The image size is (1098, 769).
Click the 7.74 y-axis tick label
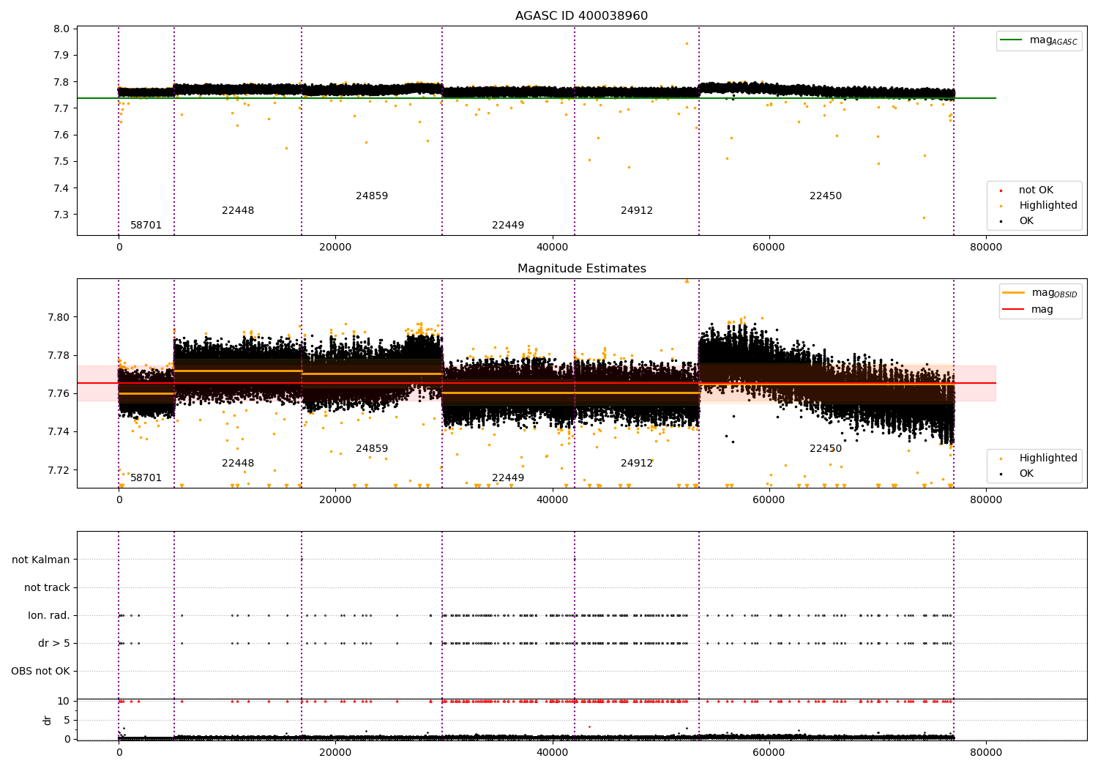[59, 431]
